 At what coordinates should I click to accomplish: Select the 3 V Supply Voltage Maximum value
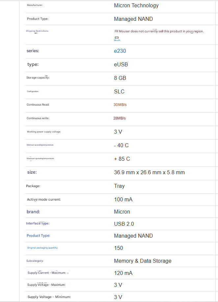pos(118,285)
